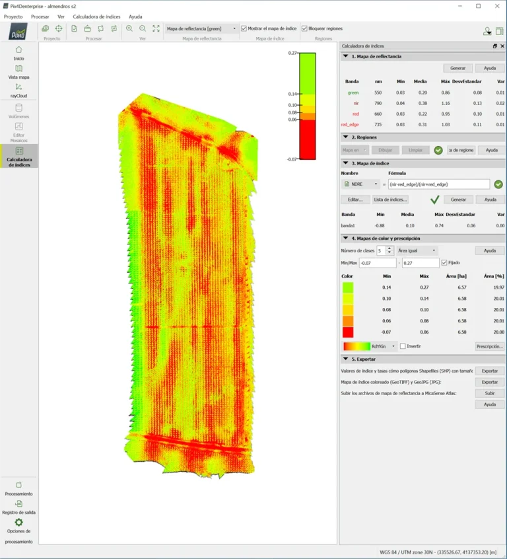Fit view with the expand arrows icon

(156, 28)
